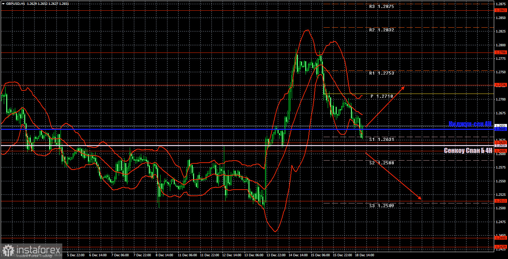Click the 1.2800 price axis value
Image resolution: width=508 pixels, height=259 pixels.
point(501,45)
